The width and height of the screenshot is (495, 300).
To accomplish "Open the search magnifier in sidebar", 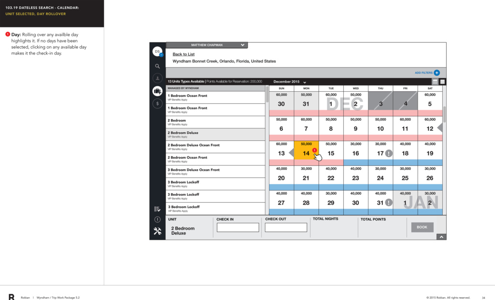I will (157, 66).
